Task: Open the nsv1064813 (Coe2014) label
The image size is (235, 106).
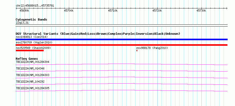Action: [x=32, y=37]
